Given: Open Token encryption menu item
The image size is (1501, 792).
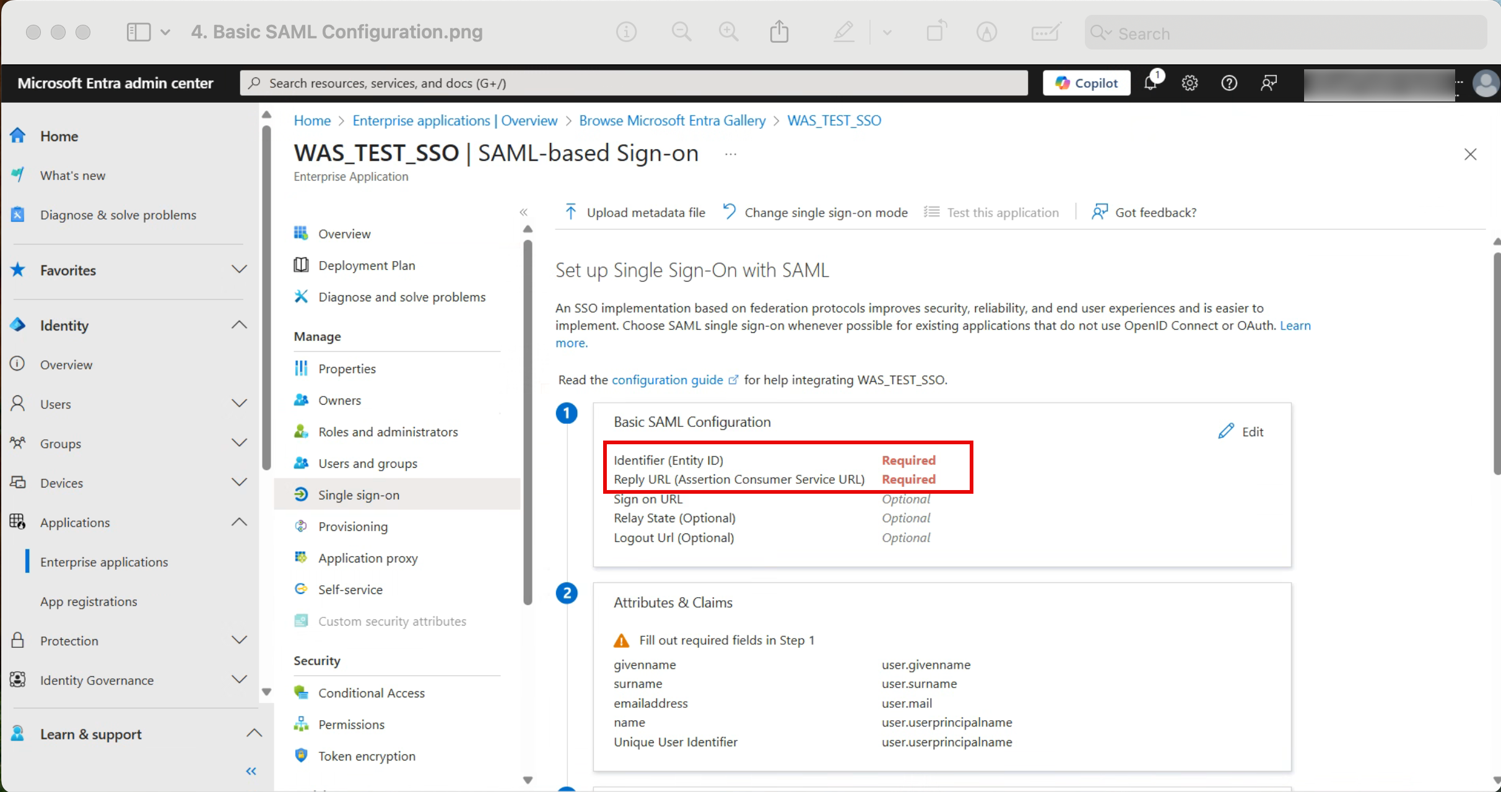Looking at the screenshot, I should click(367, 756).
